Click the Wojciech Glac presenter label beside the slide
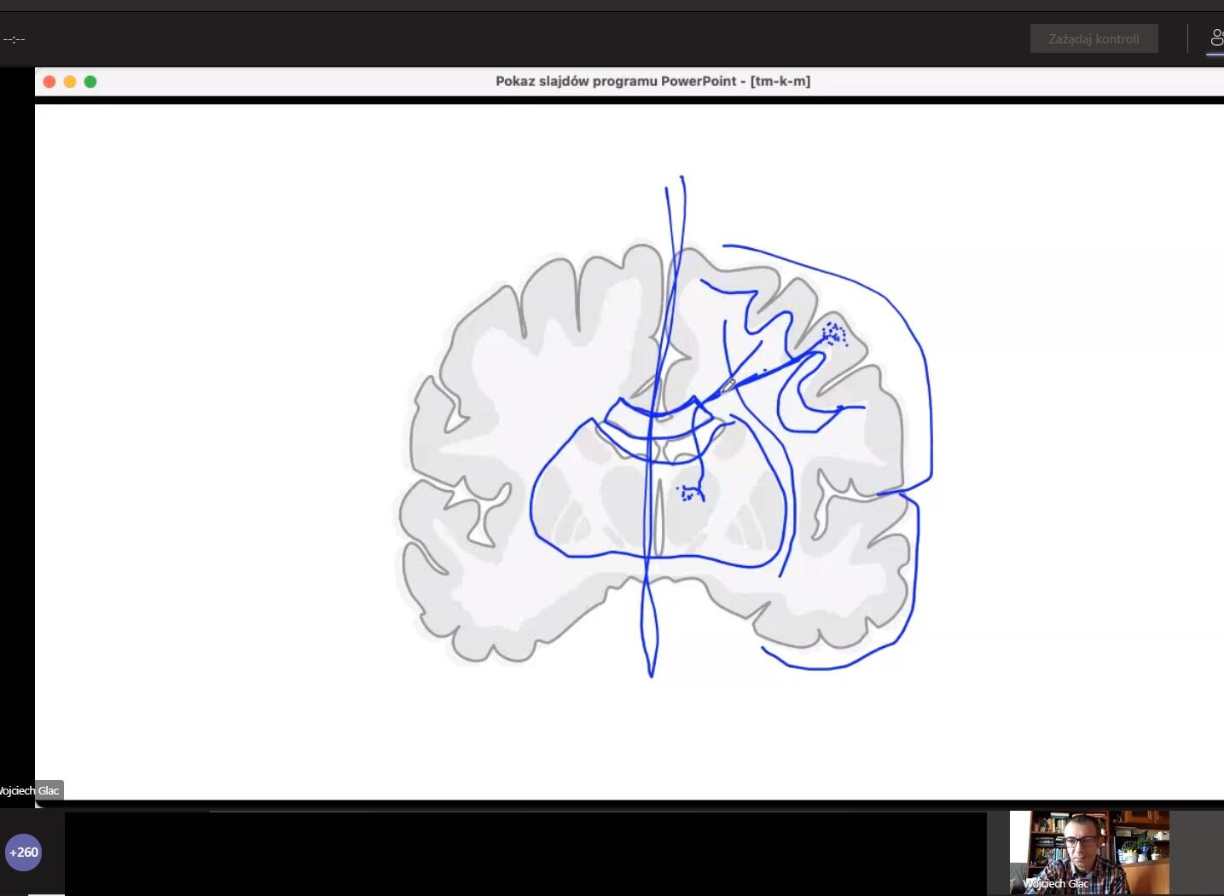The height and width of the screenshot is (896, 1224). [x=31, y=790]
